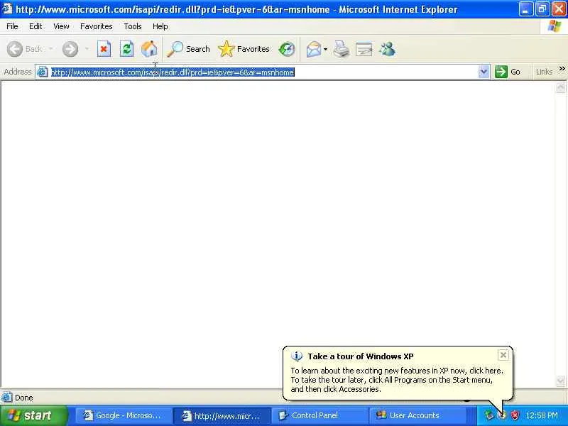The width and height of the screenshot is (568, 426).
Task: Click the red security shield tray icon
Action: (x=515, y=415)
